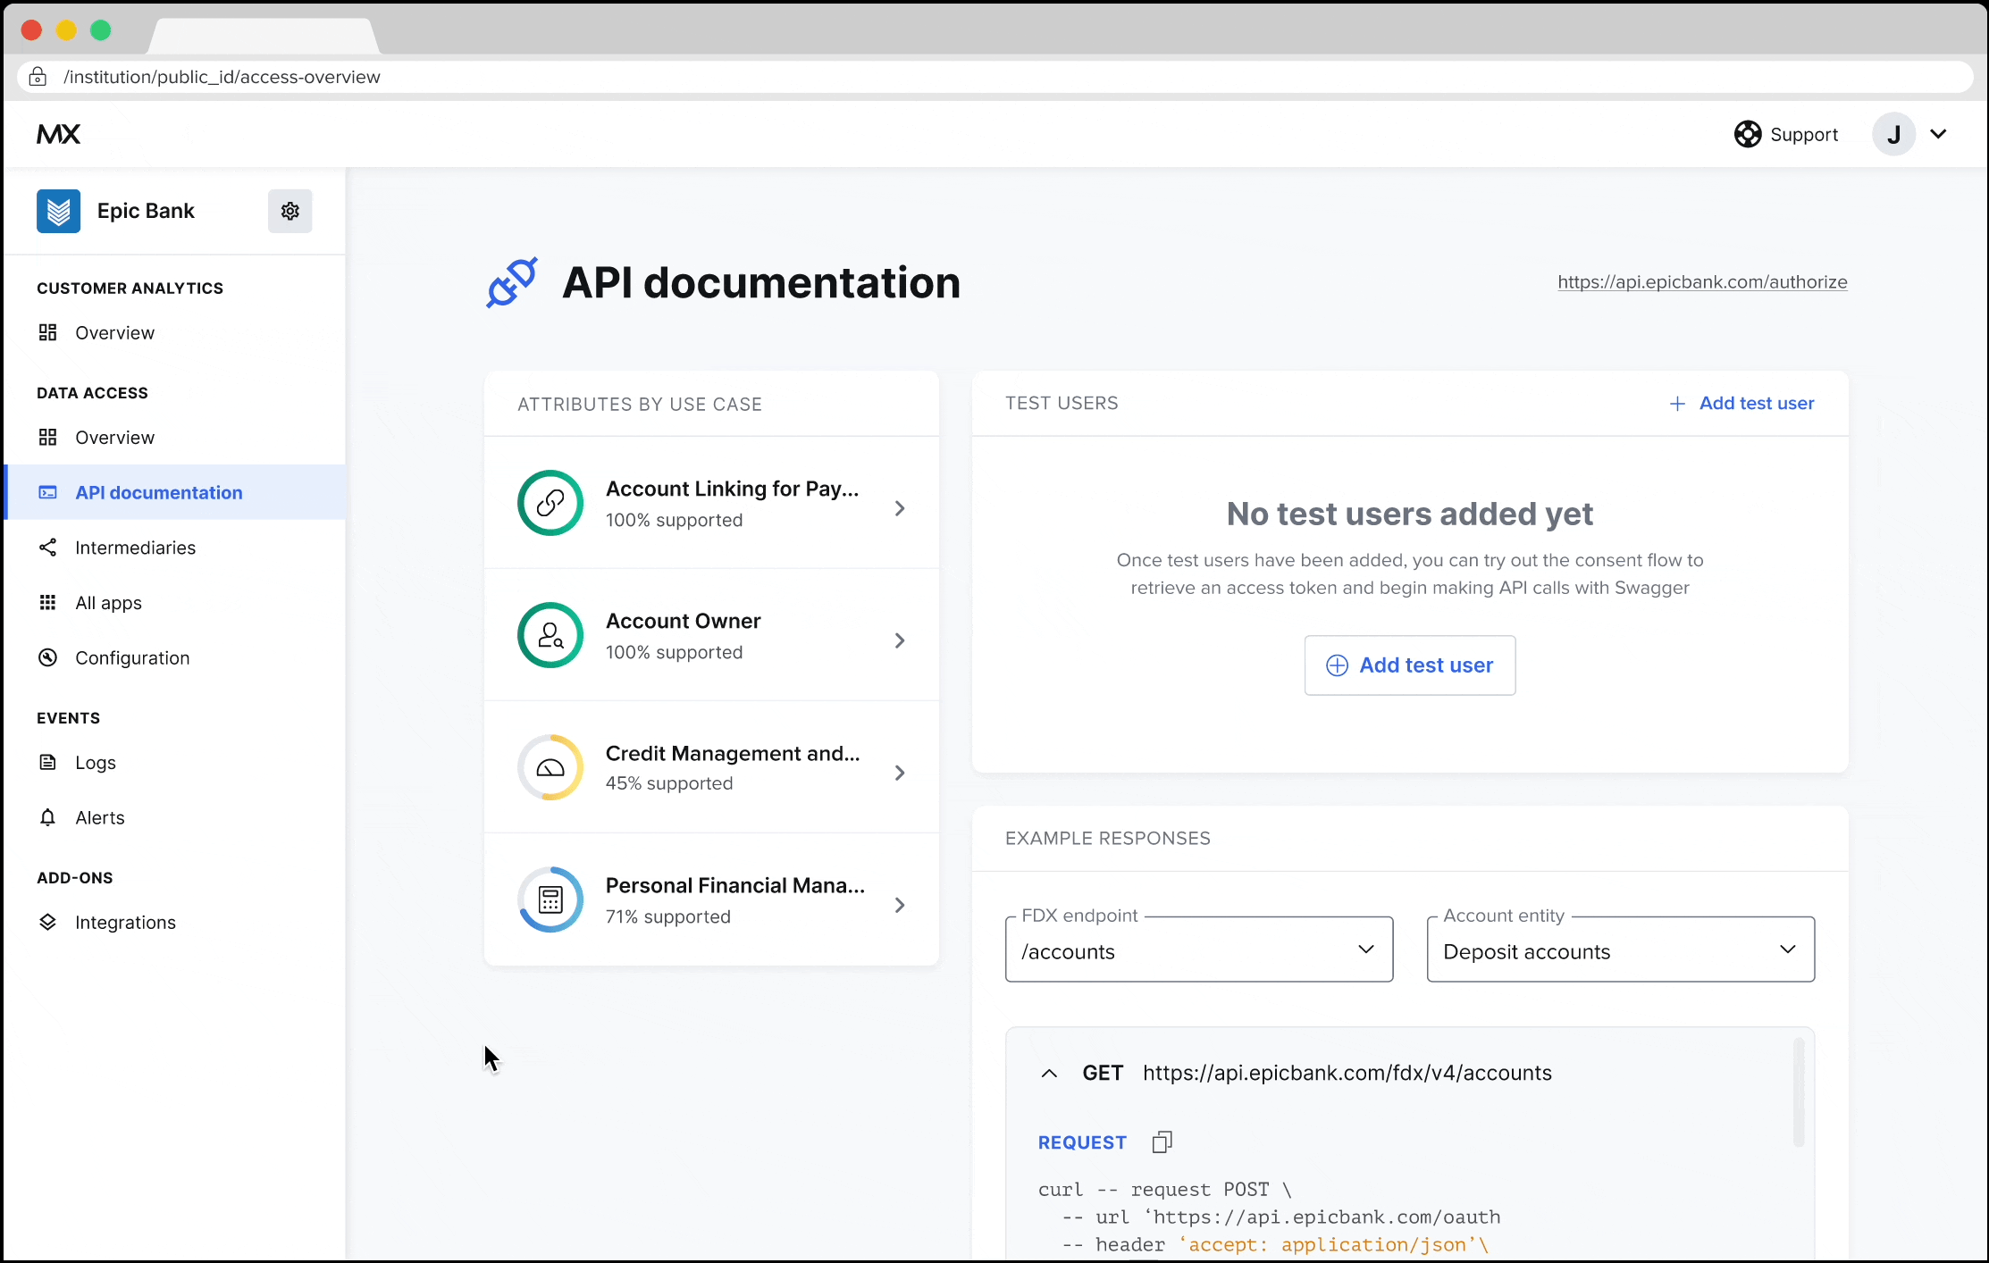This screenshot has width=1989, height=1263.
Task: Open the FDX endpoint dropdown
Action: point(1198,949)
